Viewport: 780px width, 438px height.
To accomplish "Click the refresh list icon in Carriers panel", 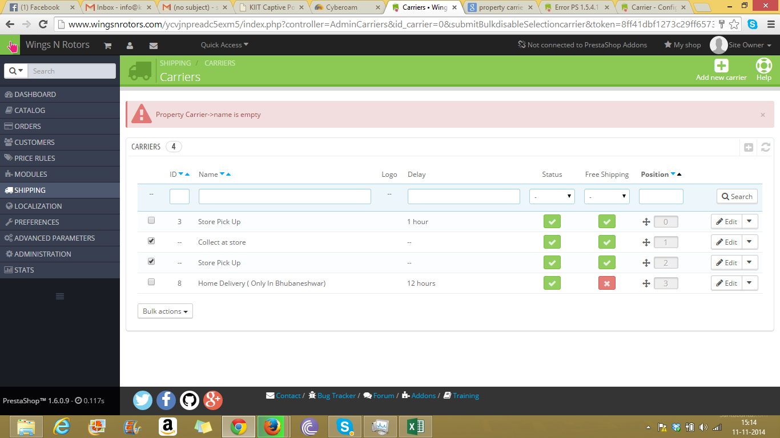I will [x=766, y=148].
